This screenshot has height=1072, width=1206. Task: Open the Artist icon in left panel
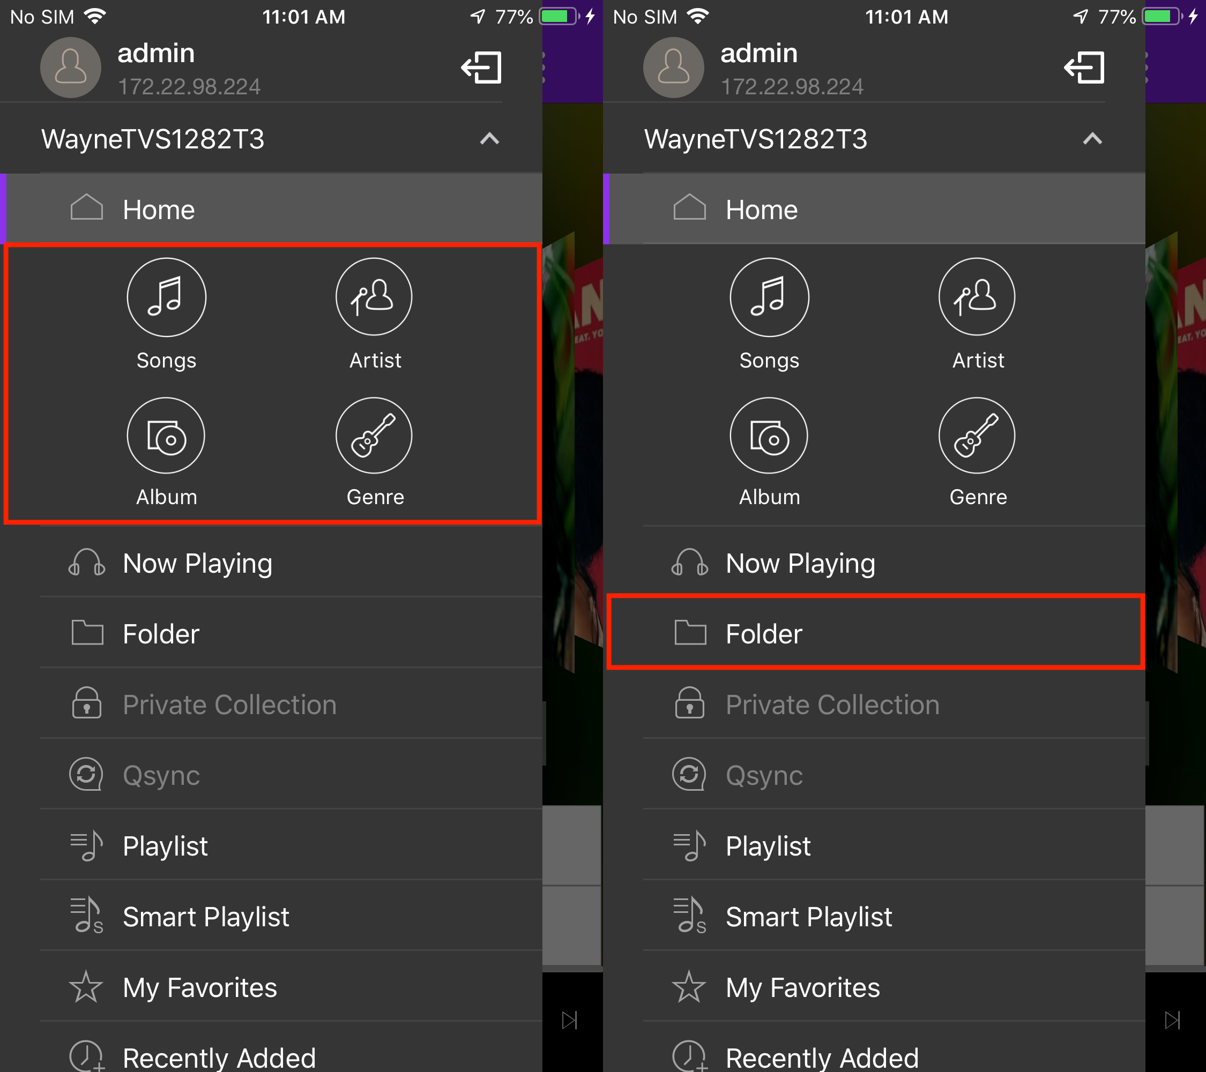click(374, 297)
